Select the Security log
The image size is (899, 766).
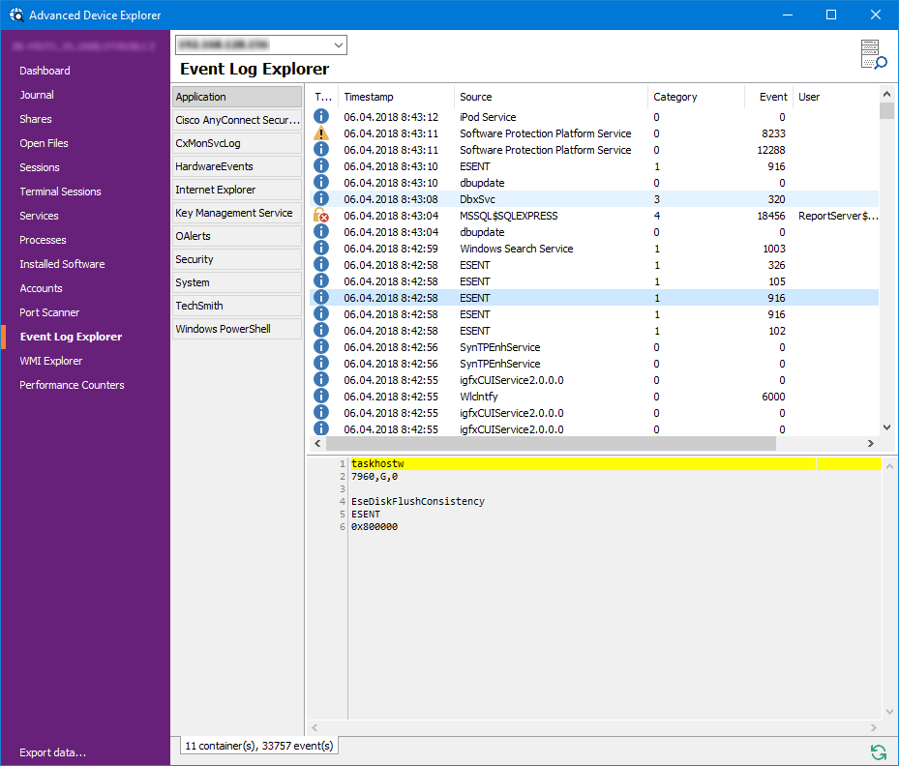[x=237, y=259]
